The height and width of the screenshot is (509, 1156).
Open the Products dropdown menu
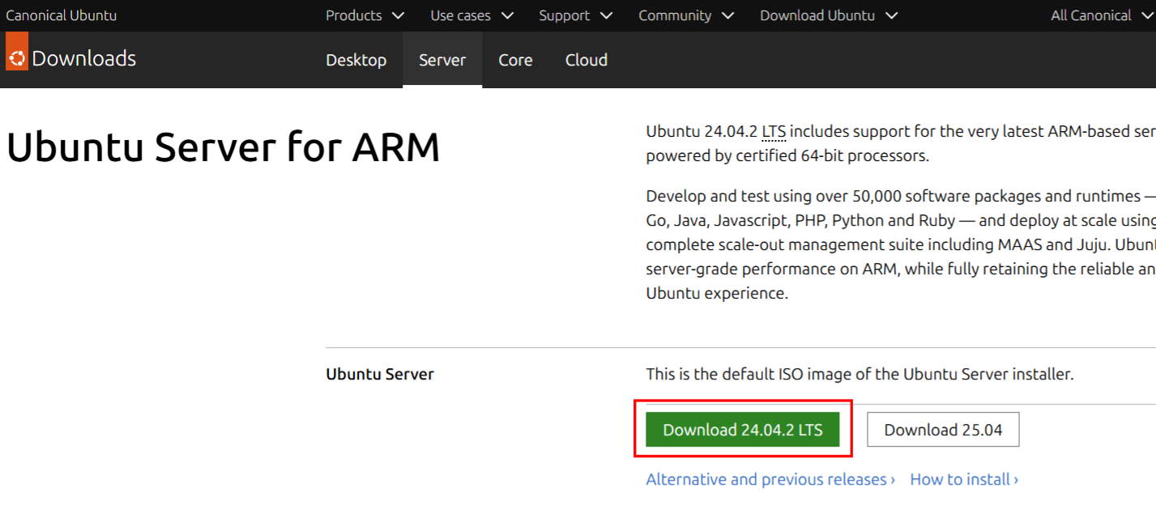[365, 15]
